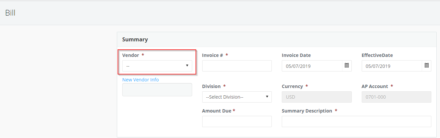
Task: Click the gray box under New Vendor Info
Action: tap(157, 90)
